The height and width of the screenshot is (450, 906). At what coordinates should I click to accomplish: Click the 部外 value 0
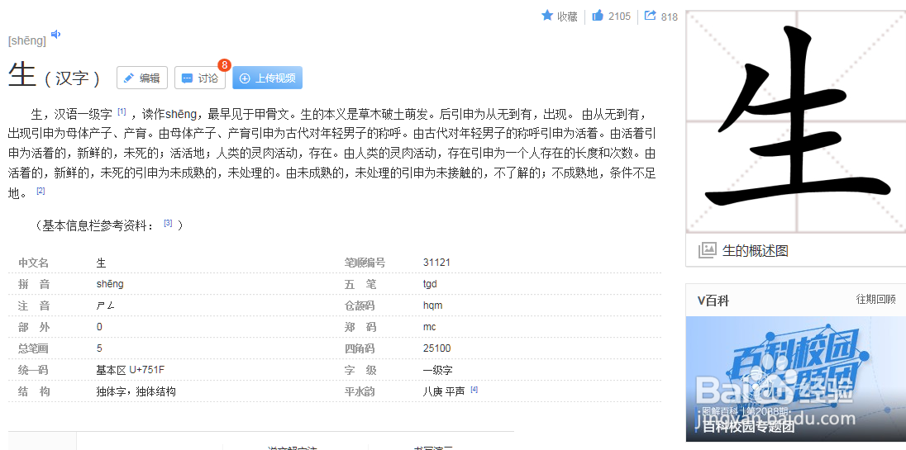pyautogui.click(x=99, y=327)
